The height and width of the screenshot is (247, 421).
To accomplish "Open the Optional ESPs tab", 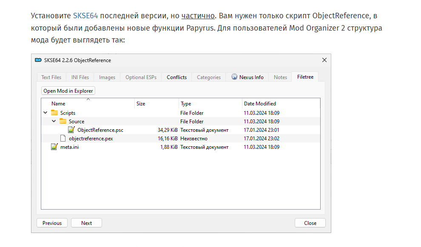I will [x=141, y=77].
